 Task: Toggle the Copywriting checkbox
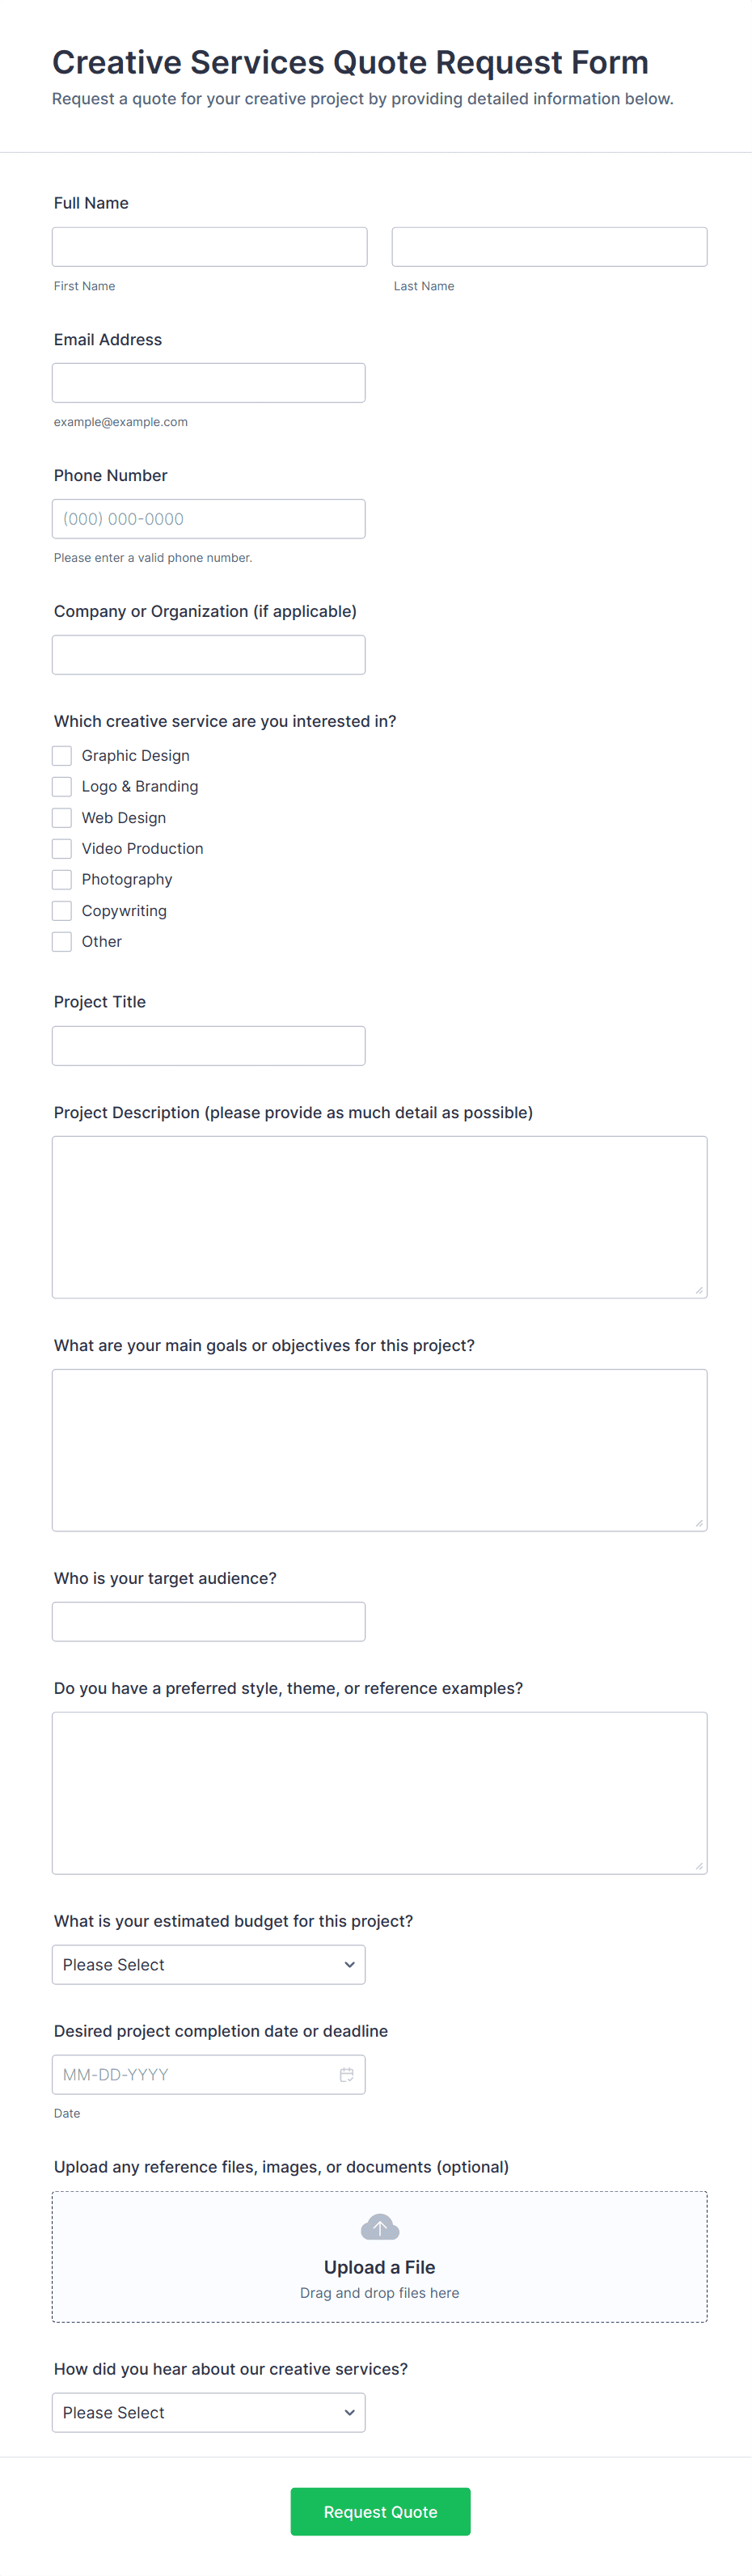(x=62, y=911)
